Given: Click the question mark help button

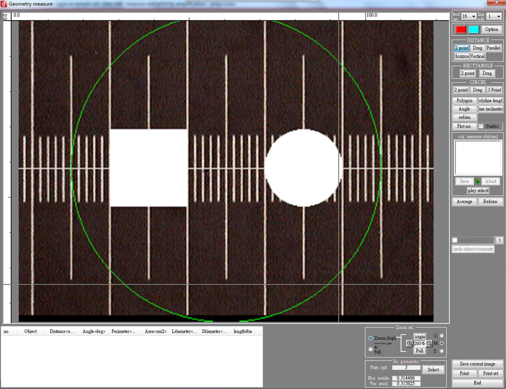Looking at the screenshot, I should click(499, 241).
